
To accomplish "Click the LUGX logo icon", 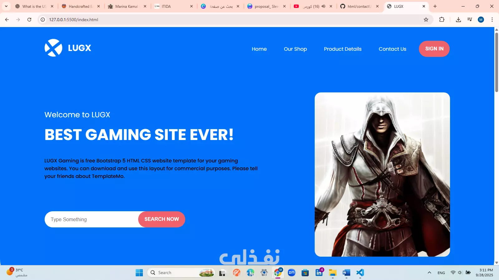I will (53, 48).
